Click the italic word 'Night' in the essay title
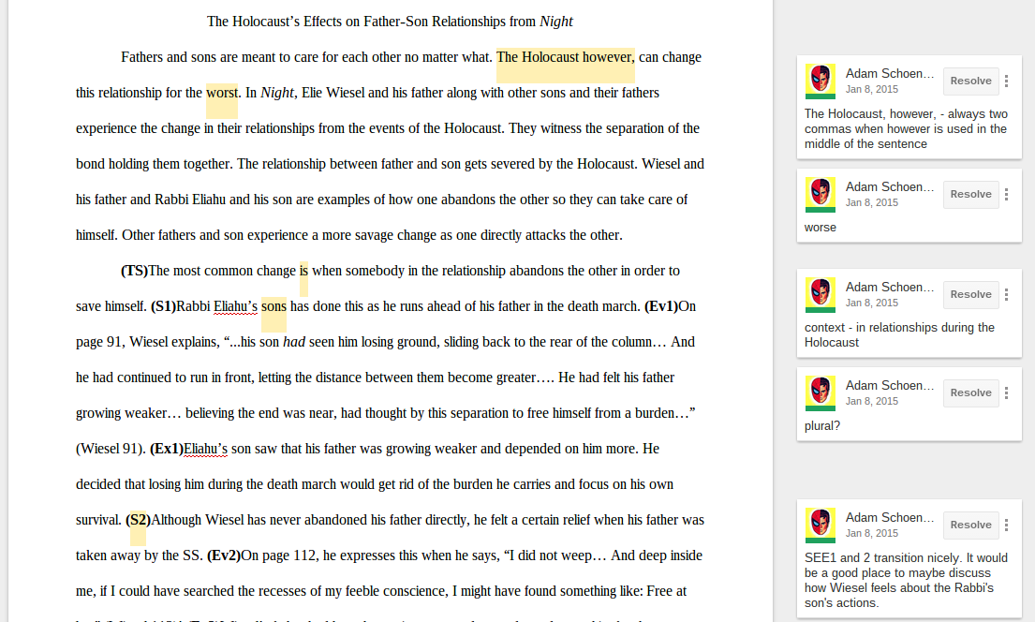Image resolution: width=1035 pixels, height=622 pixels. pyautogui.click(x=556, y=22)
